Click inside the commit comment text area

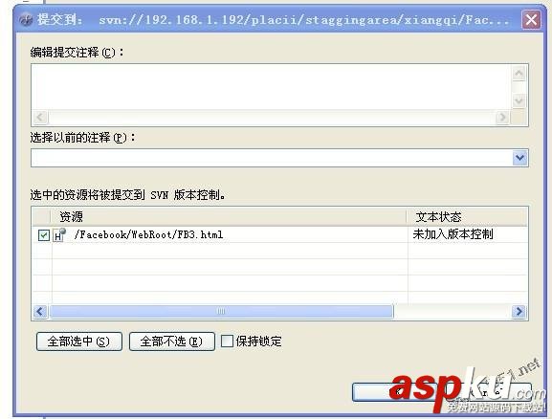click(271, 87)
